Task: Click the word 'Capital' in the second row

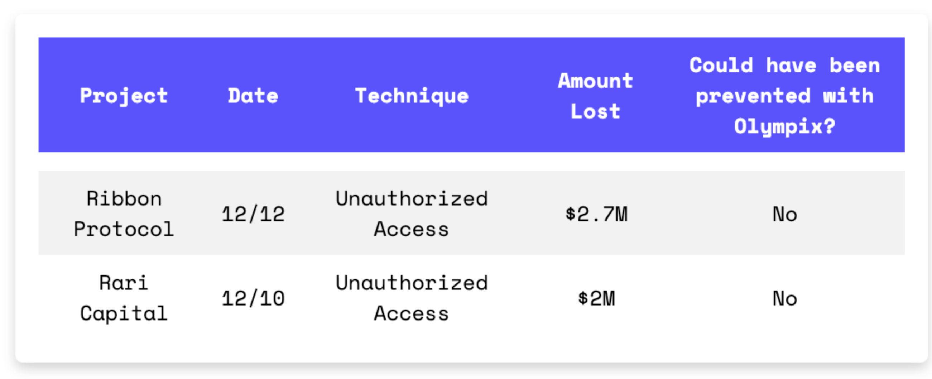Action: tap(124, 313)
